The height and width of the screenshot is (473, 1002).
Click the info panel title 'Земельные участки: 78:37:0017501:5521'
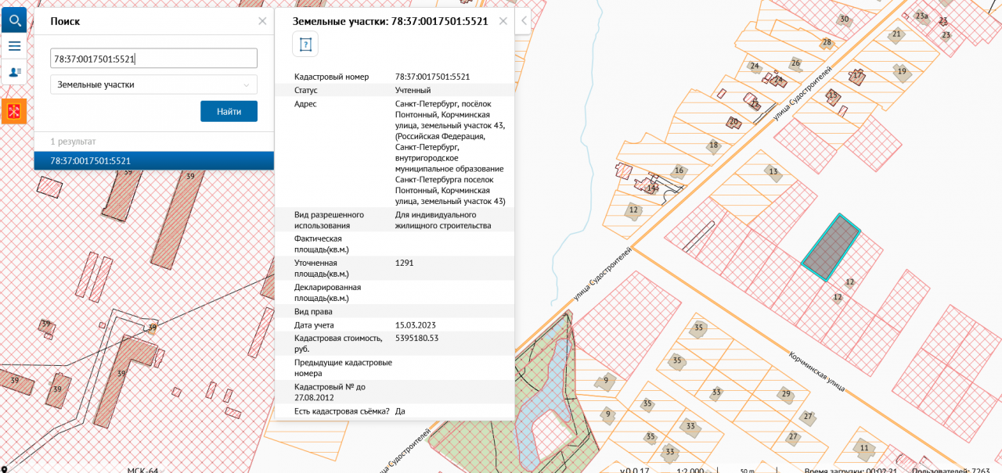click(x=390, y=21)
